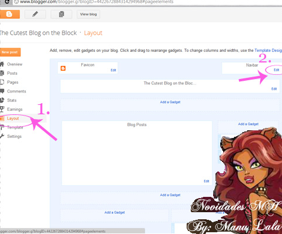Select the Navbar gadget box

[x=252, y=68]
